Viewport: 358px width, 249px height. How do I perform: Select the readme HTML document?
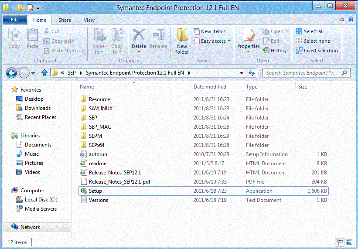[203, 164]
